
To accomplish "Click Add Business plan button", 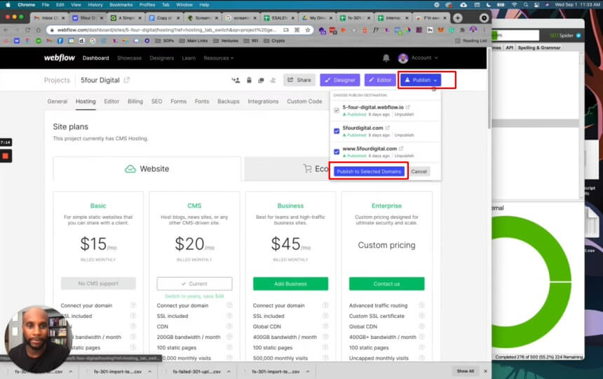I will click(290, 284).
